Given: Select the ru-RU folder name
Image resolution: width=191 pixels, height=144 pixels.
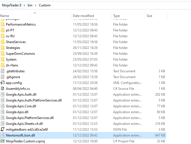Looking at the screenshot, I should point(10,36).
